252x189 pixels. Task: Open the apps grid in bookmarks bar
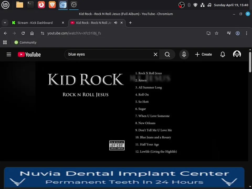[5, 43]
